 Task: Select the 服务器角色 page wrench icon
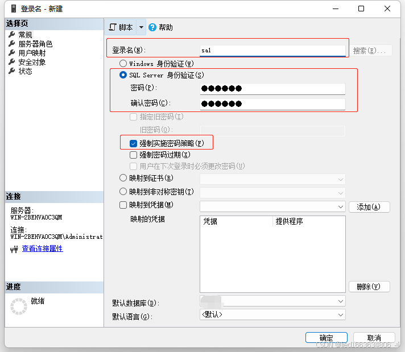(11, 44)
